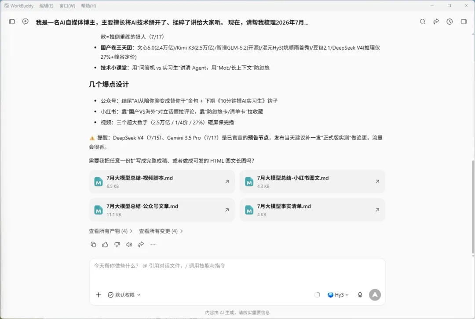Viewport: 475px width, 319px height.
Task: Open the 帮助(H) menu
Action: [88, 6]
